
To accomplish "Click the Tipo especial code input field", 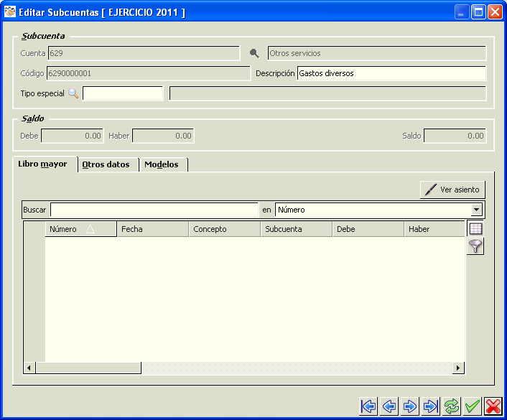I will click(123, 93).
